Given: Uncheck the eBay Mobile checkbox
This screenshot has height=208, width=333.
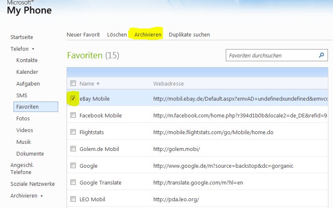Looking at the screenshot, I should [x=73, y=98].
